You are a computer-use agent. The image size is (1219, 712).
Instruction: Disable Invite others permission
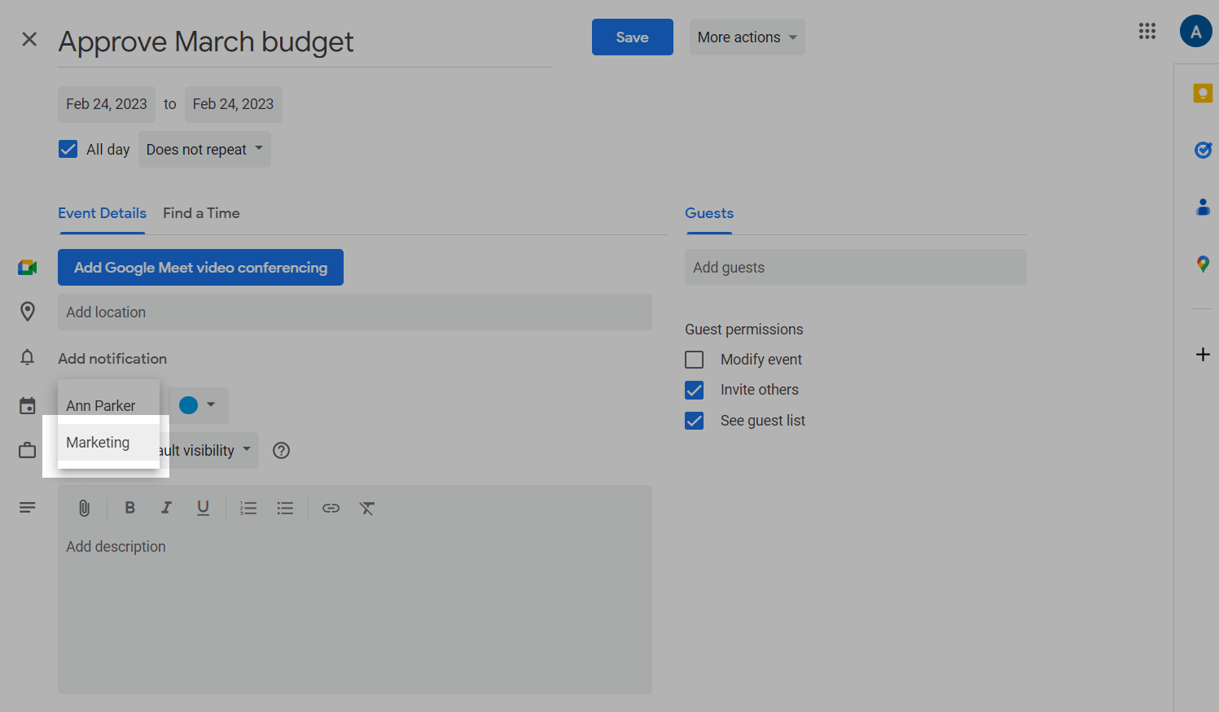(695, 391)
